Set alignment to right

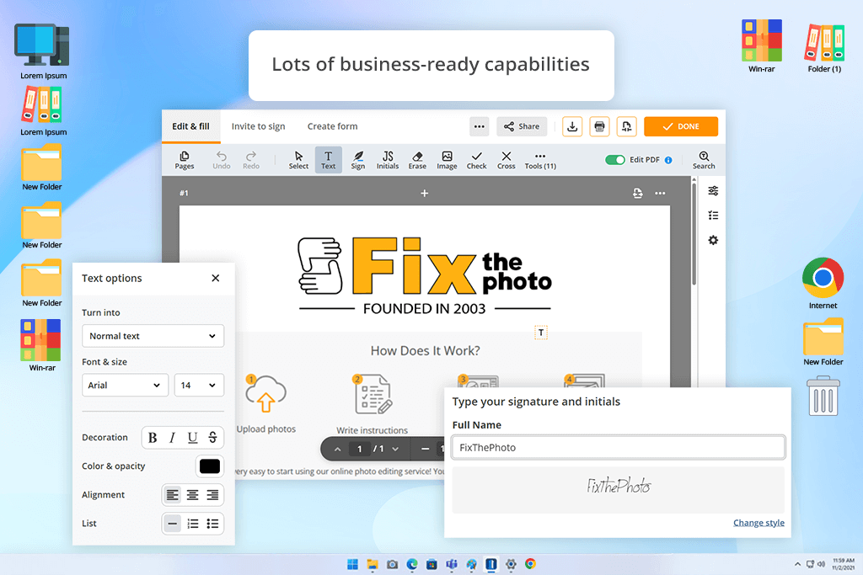click(x=212, y=495)
